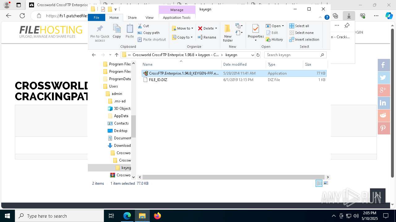Open Contacts in navigation tree
This screenshot has height=222, width=396.
[121, 123]
